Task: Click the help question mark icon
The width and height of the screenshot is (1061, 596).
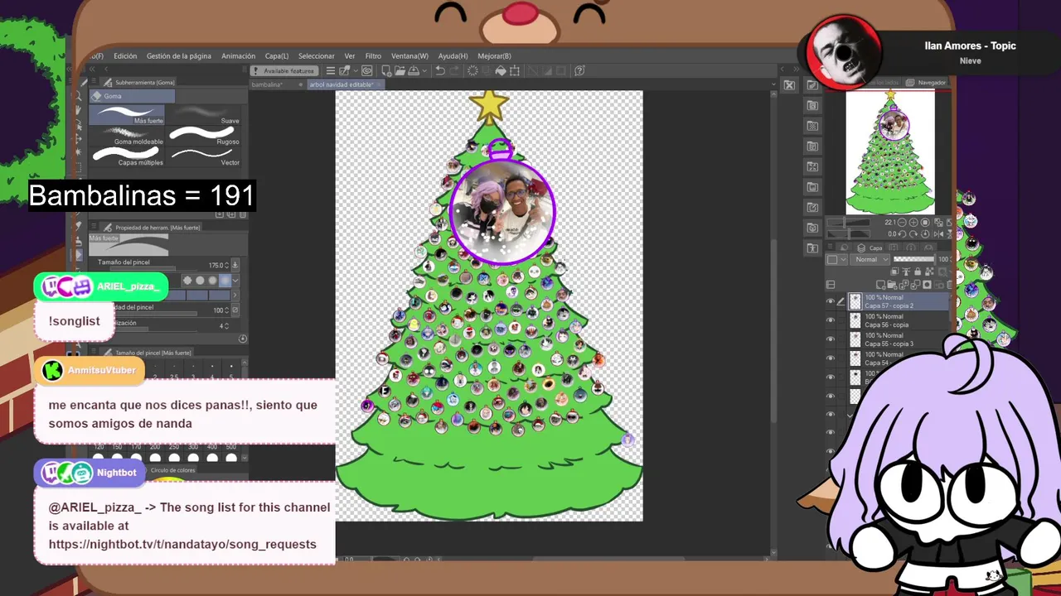Action: (x=579, y=71)
